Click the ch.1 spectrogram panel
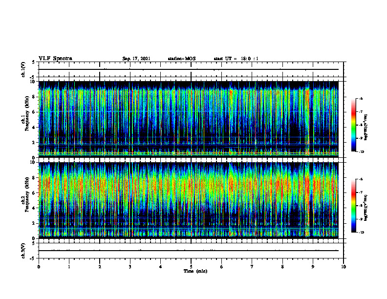Viewport: 387px width, 299px height. tap(189, 119)
